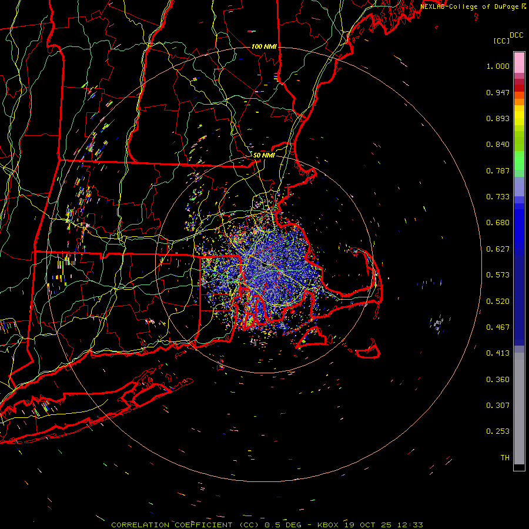529x529 pixels.
Task: Click the KBOX station identifier in the caption
Action: [x=329, y=525]
